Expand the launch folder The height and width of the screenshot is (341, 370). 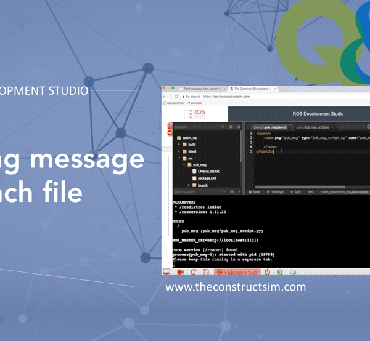click(x=189, y=185)
